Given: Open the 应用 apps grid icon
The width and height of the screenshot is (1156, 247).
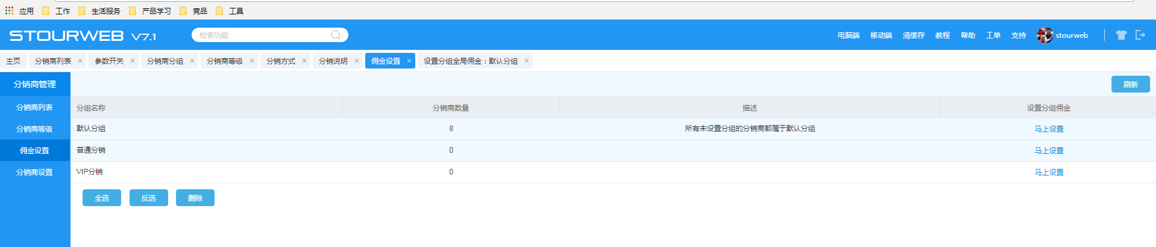Looking at the screenshot, I should point(9,11).
